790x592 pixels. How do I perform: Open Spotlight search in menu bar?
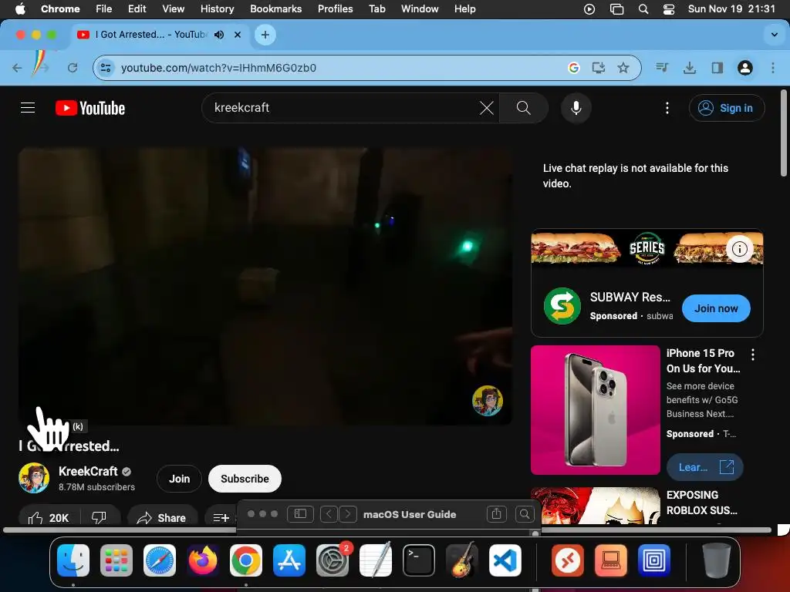pyautogui.click(x=643, y=9)
